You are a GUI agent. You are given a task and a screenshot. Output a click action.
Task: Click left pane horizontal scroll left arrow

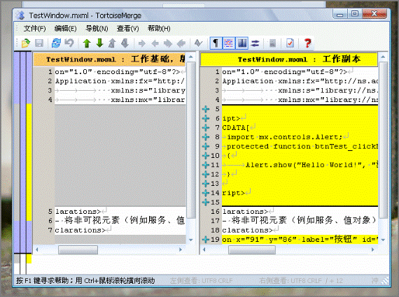pyautogui.click(x=37, y=249)
